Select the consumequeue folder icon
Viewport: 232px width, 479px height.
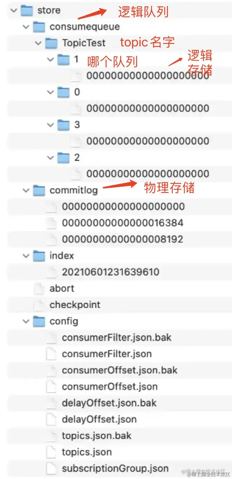click(39, 26)
